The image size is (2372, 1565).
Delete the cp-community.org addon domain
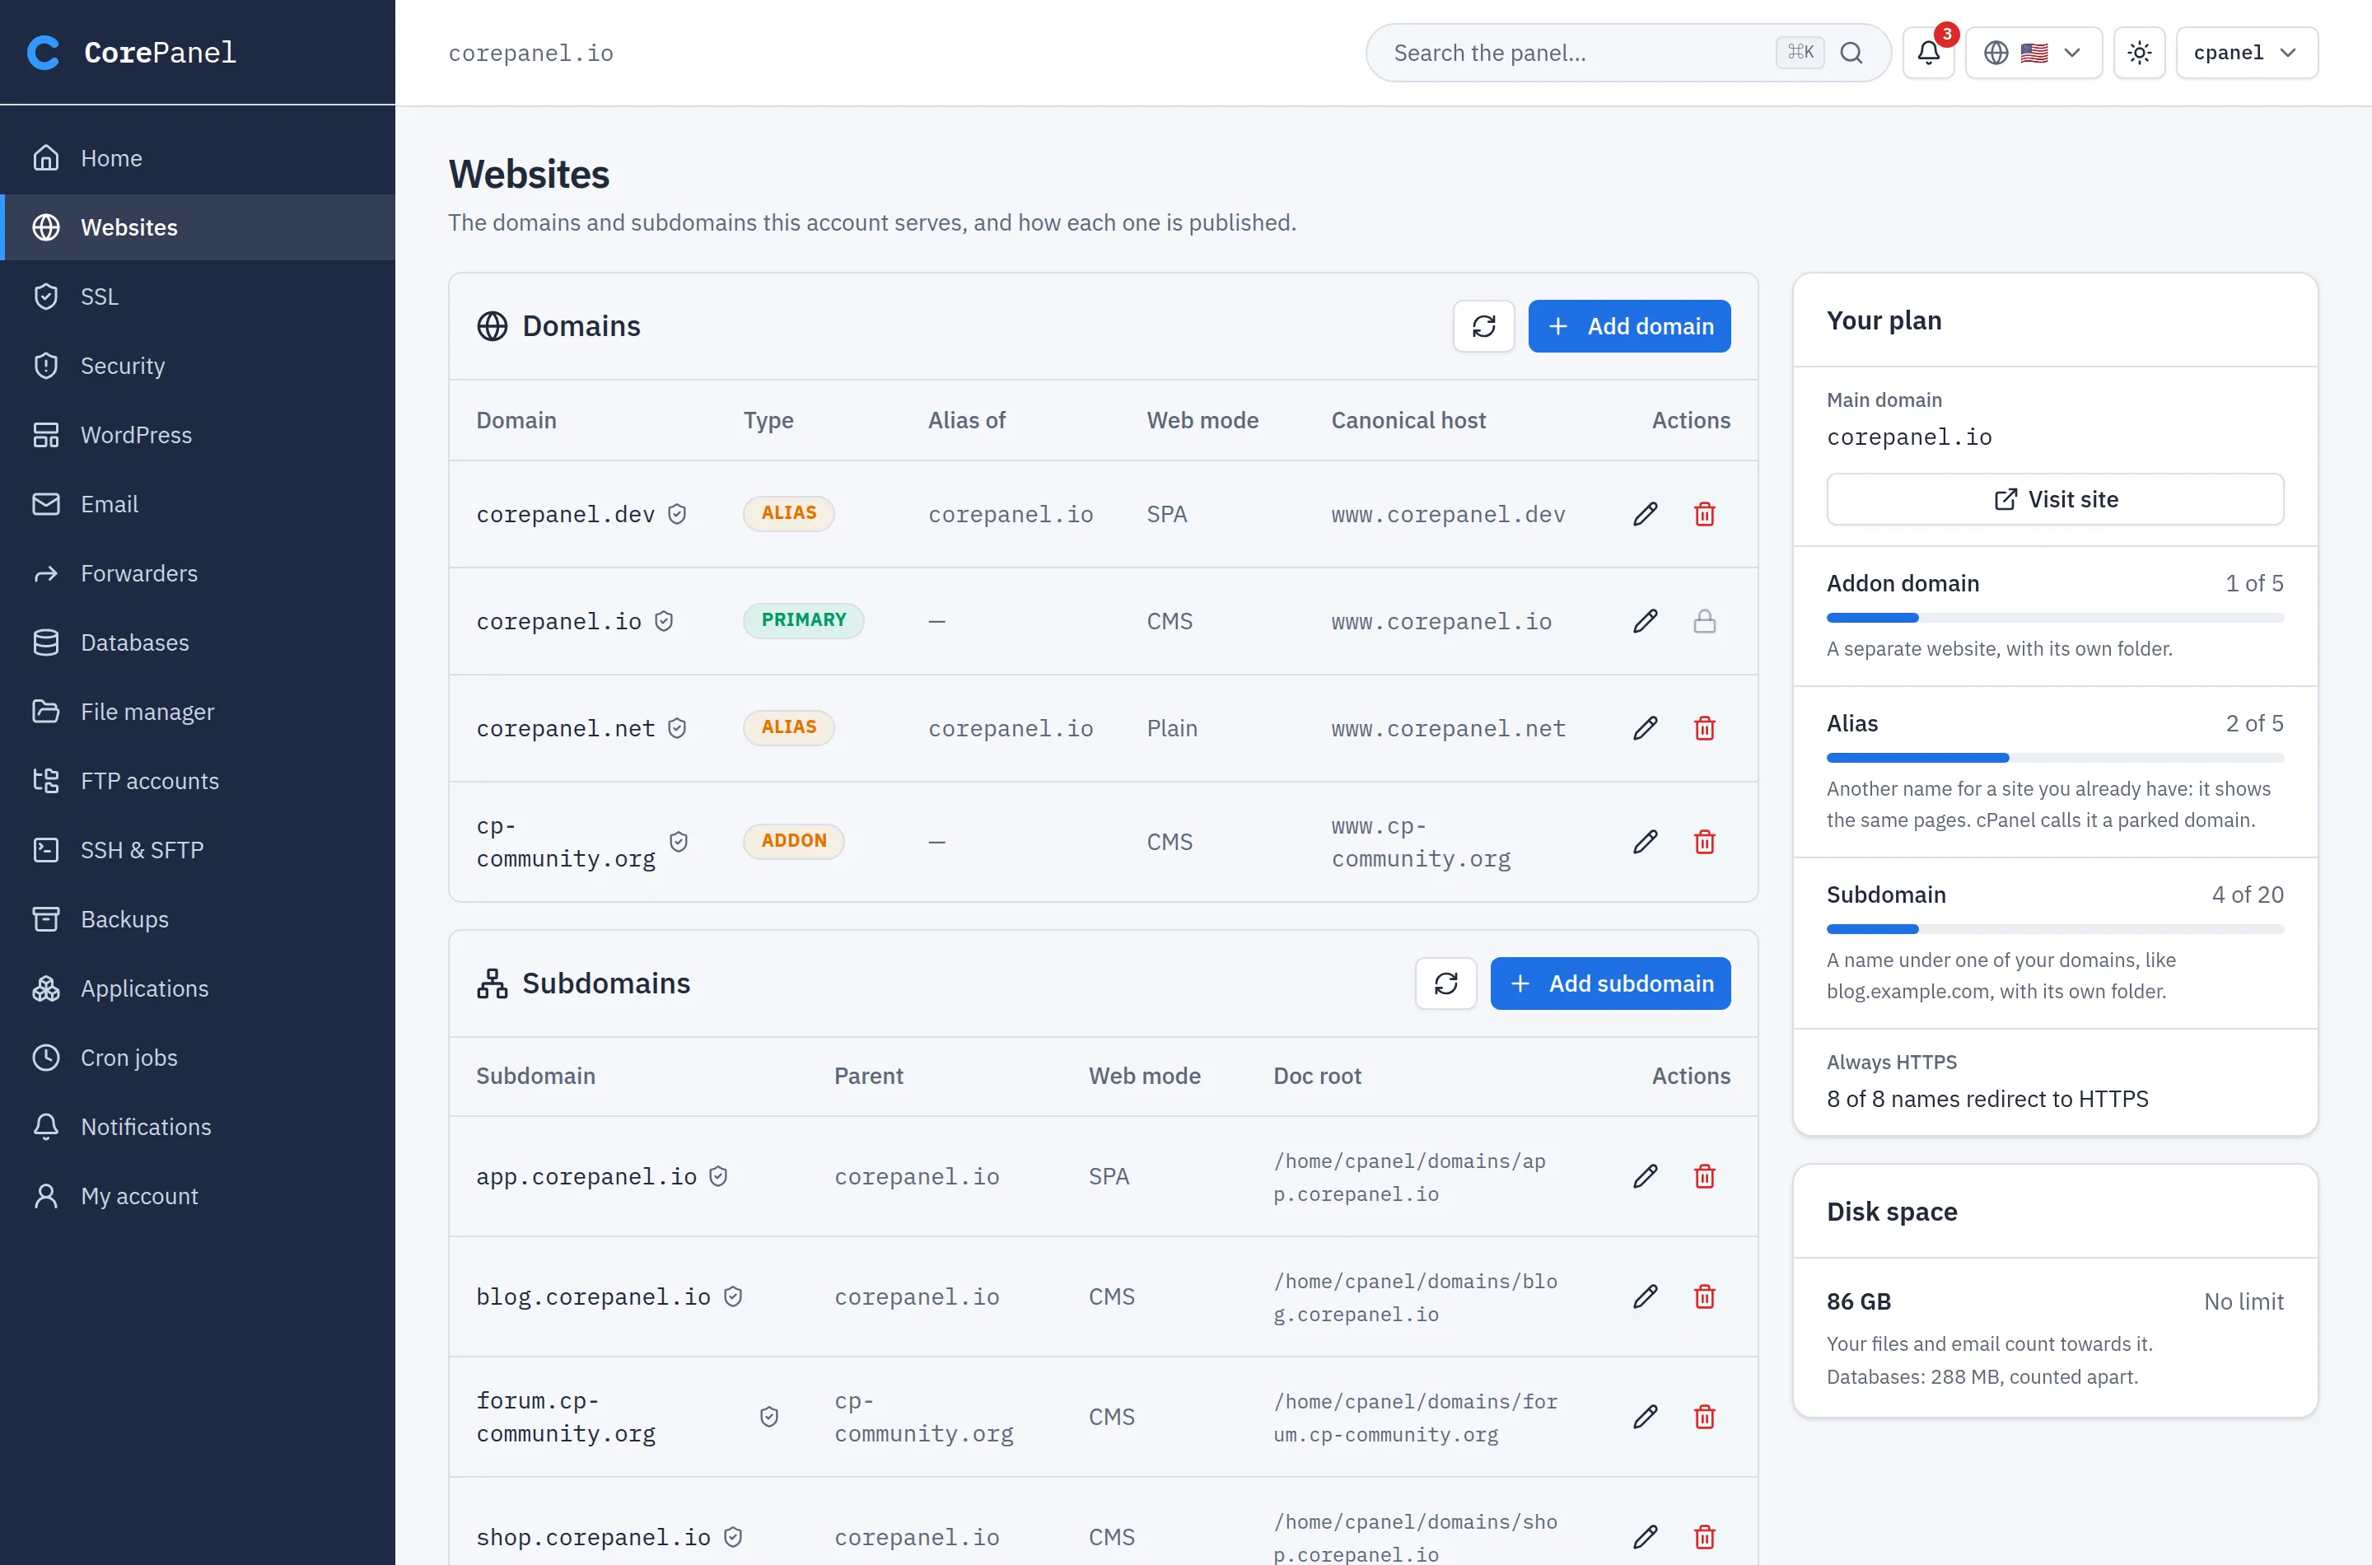click(x=1704, y=841)
